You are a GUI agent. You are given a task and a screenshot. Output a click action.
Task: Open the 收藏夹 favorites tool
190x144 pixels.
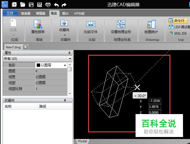click(x=64, y=25)
